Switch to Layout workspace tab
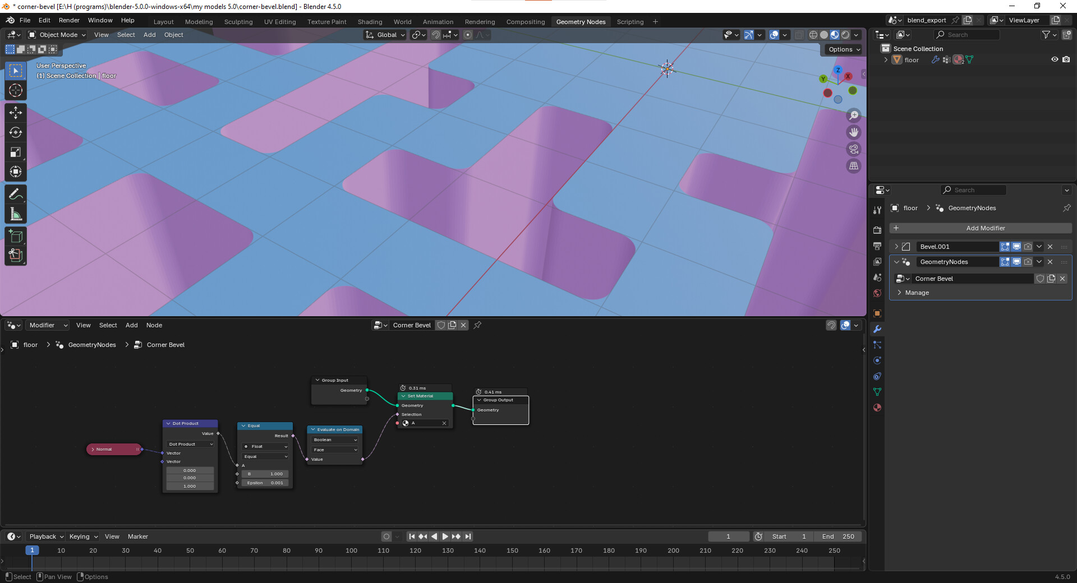Screen dimensions: 1077x583 point(164,22)
